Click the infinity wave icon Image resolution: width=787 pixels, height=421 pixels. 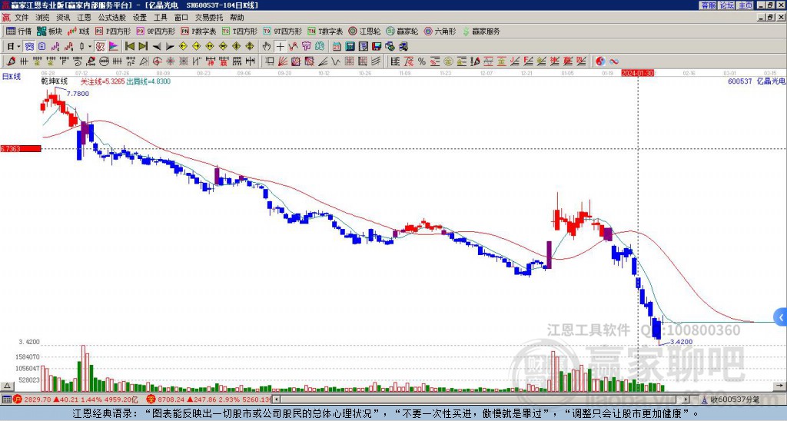click(614, 61)
